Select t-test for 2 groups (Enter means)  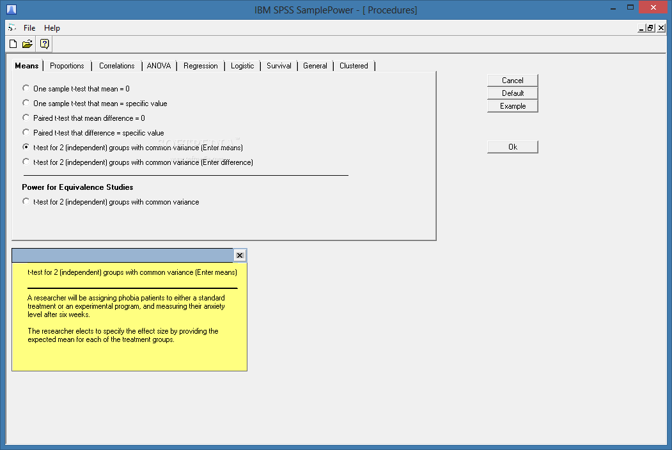coord(132,148)
